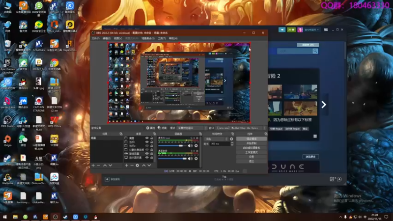Open File Explorer from the taskbar
393x221 pixels.
click(x=15, y=217)
